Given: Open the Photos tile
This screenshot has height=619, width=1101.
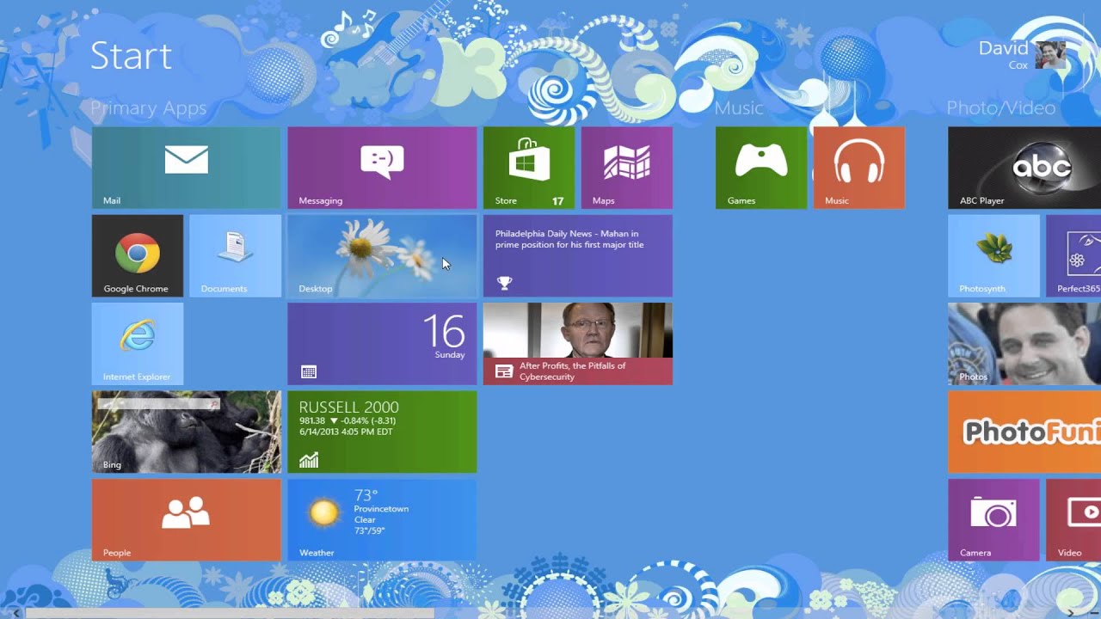Looking at the screenshot, I should [1024, 344].
